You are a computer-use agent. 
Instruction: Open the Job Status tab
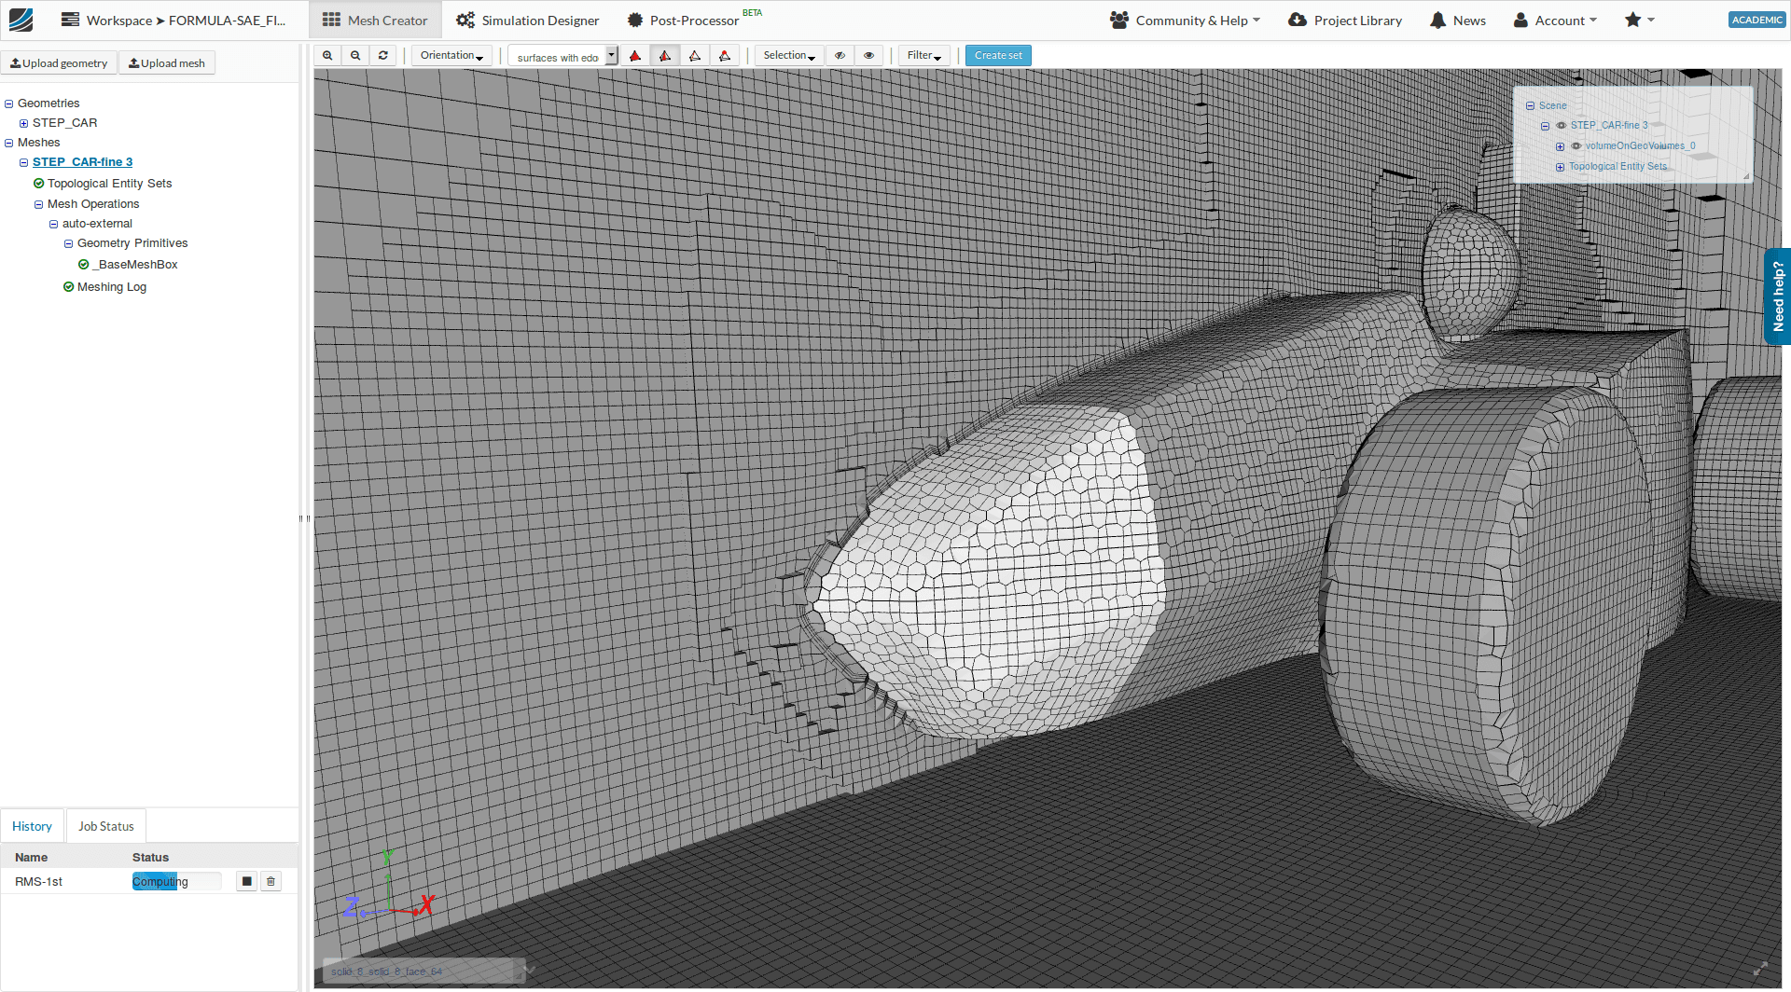coord(106,826)
